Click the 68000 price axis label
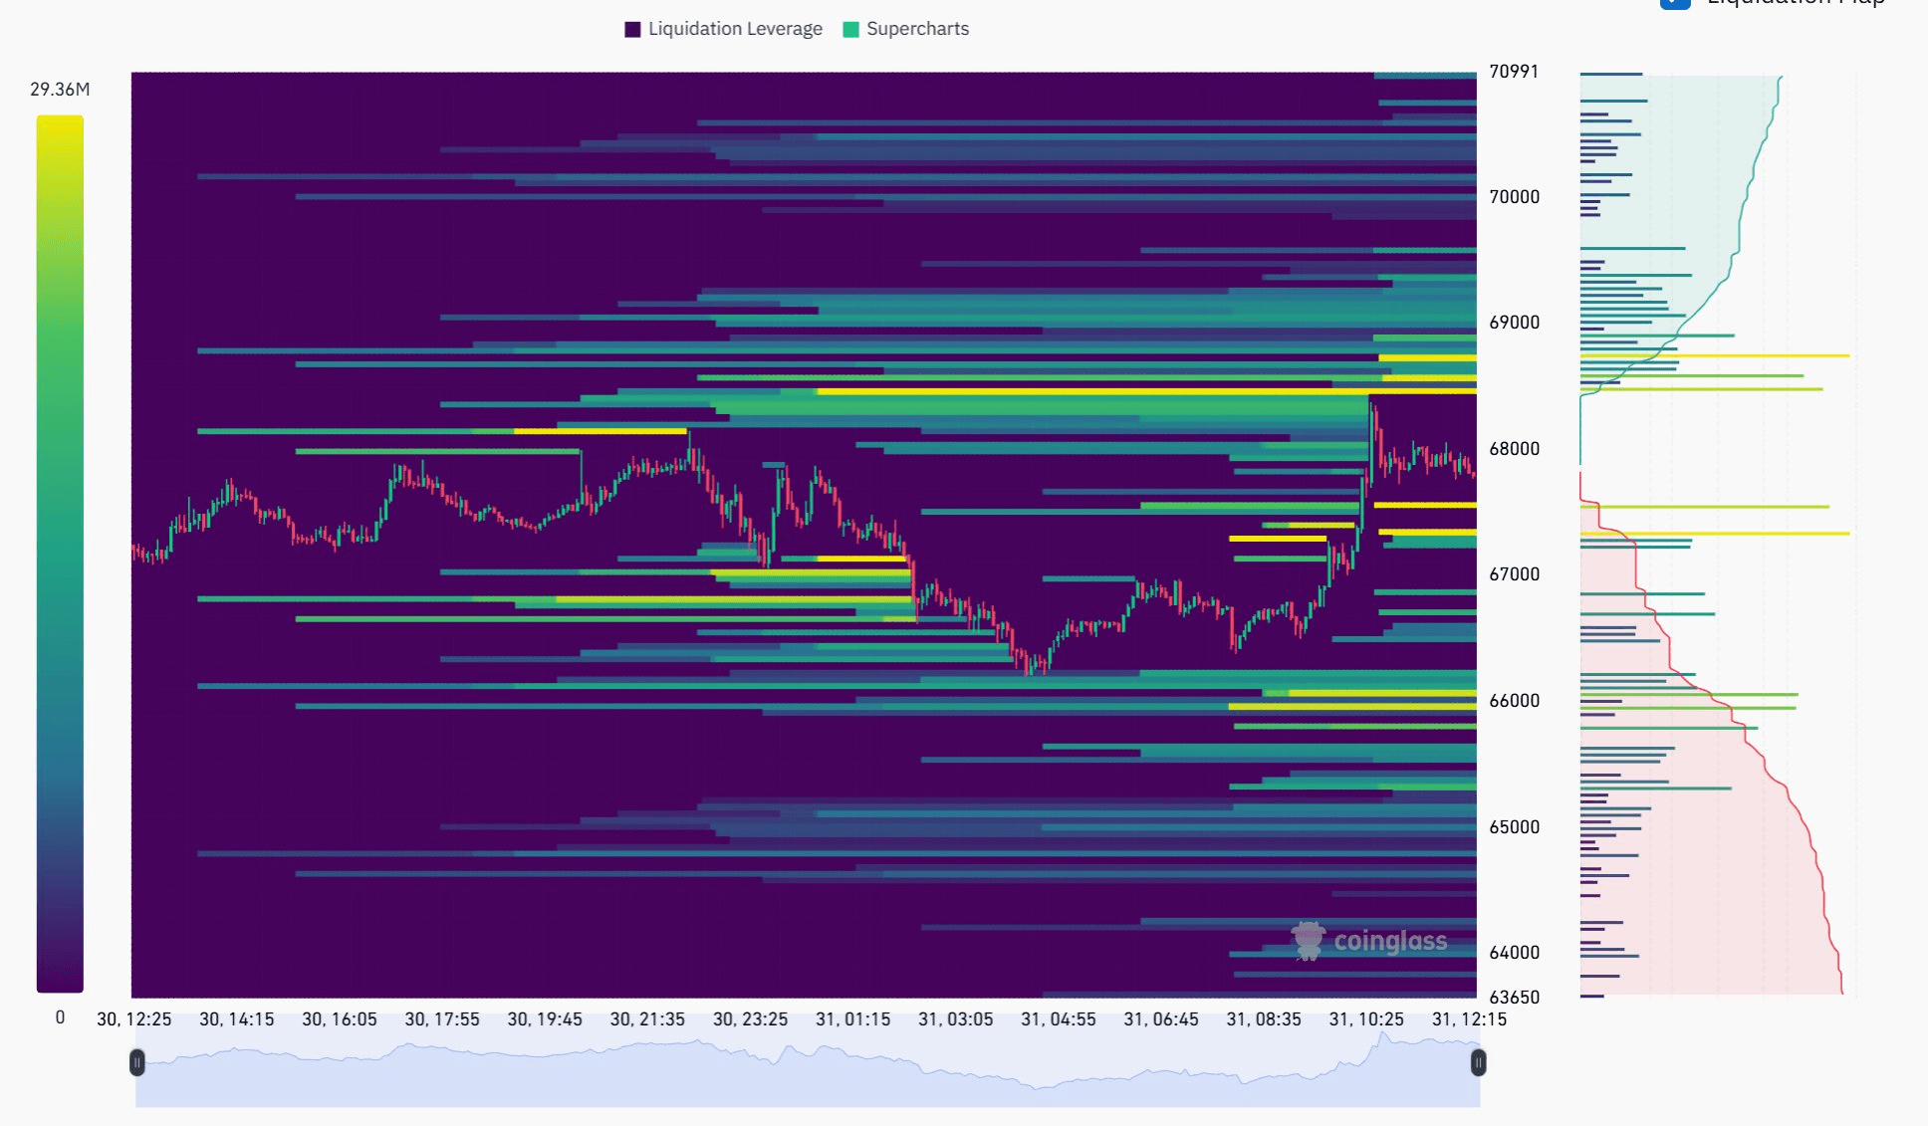This screenshot has height=1126, width=1928. (1514, 449)
